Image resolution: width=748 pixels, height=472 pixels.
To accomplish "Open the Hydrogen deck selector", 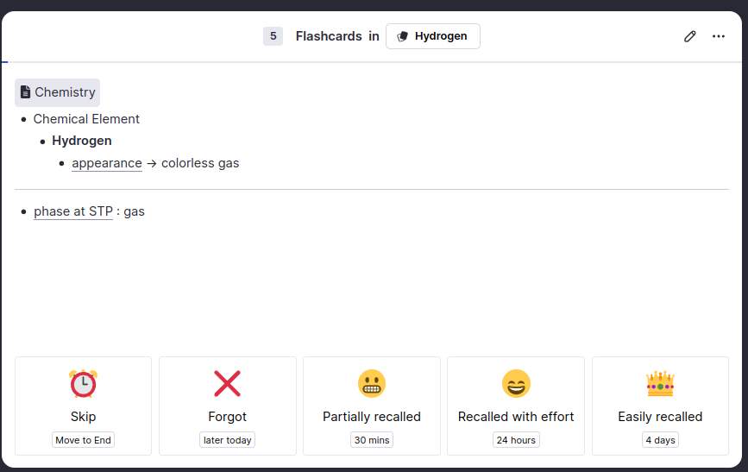I will [x=433, y=36].
